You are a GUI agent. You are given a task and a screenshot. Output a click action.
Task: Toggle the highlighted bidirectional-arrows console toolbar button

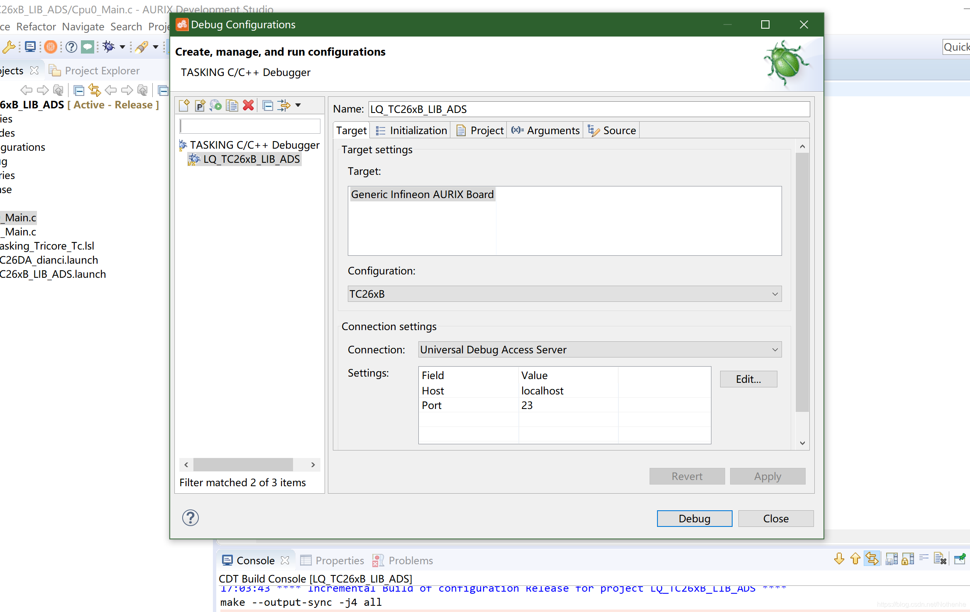872,559
